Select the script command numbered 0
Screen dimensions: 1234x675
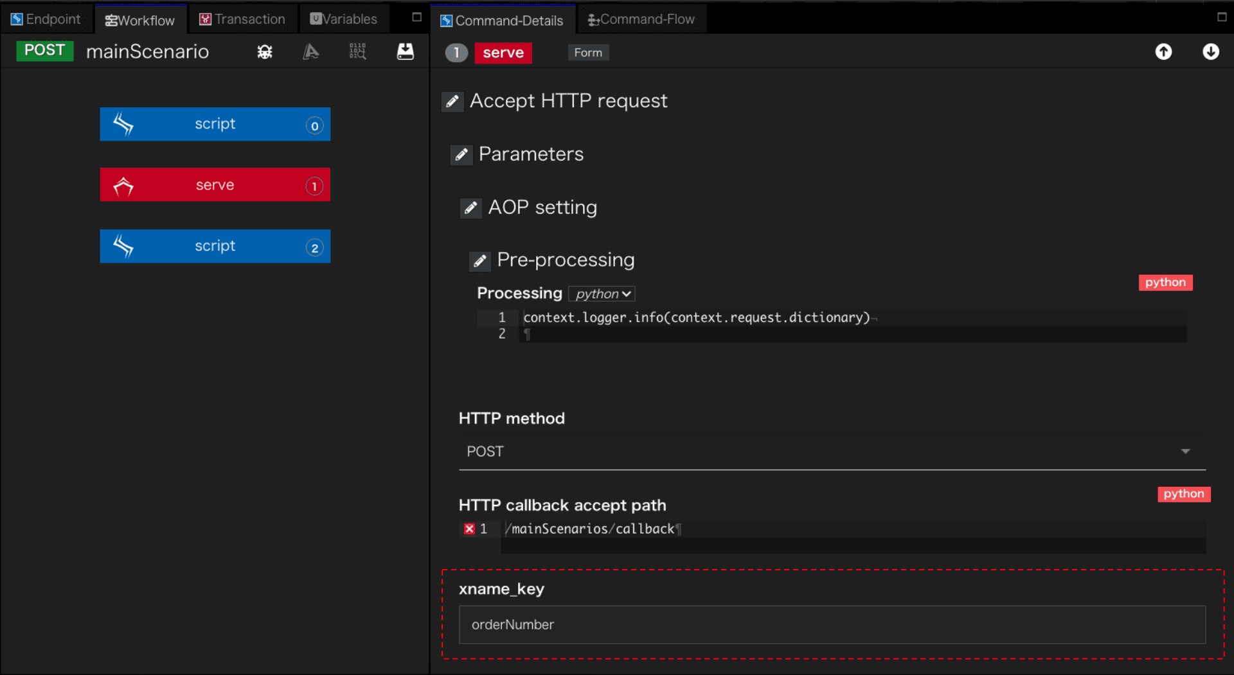pos(215,124)
